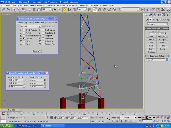Enable the Midpoint snap checkbox
171x128 pixels.
43,41
